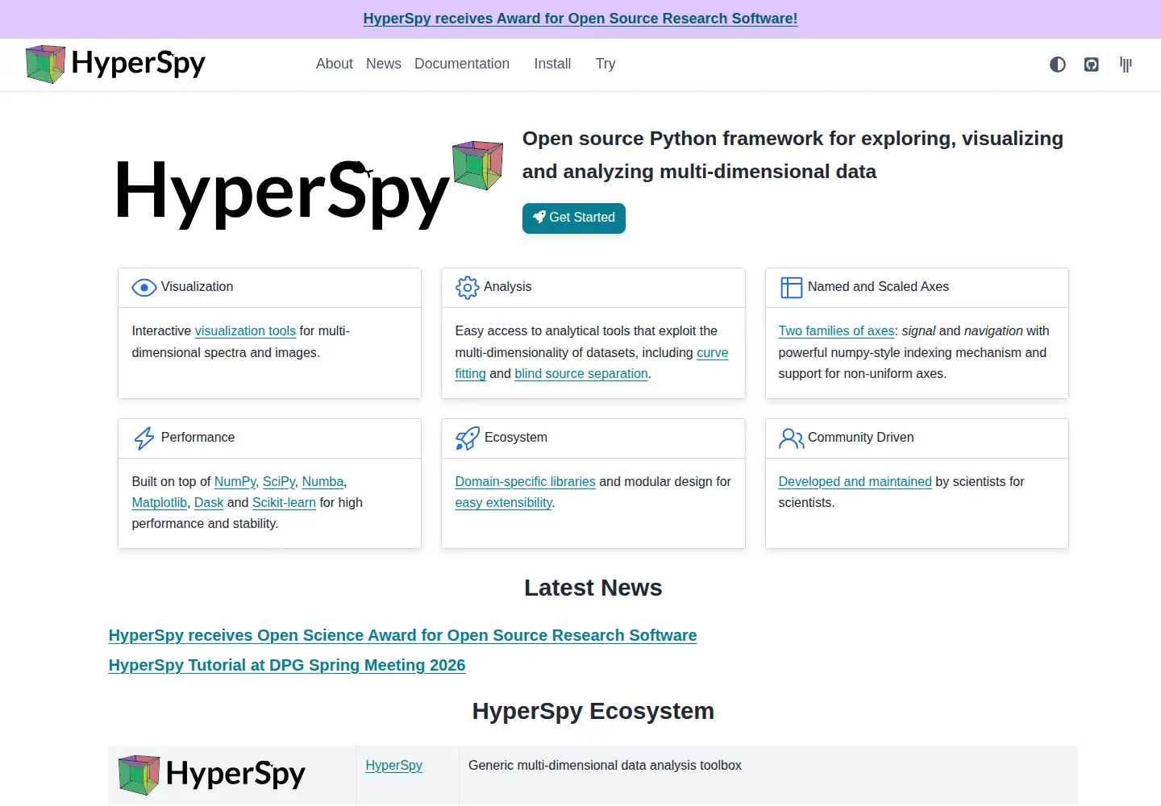
Task: Click the HyperSpy Ecosystem heading
Action: (593, 712)
